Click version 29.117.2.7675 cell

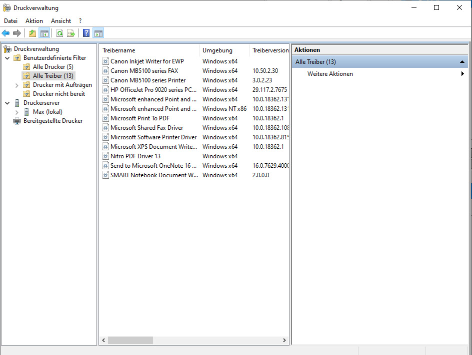[269, 89]
